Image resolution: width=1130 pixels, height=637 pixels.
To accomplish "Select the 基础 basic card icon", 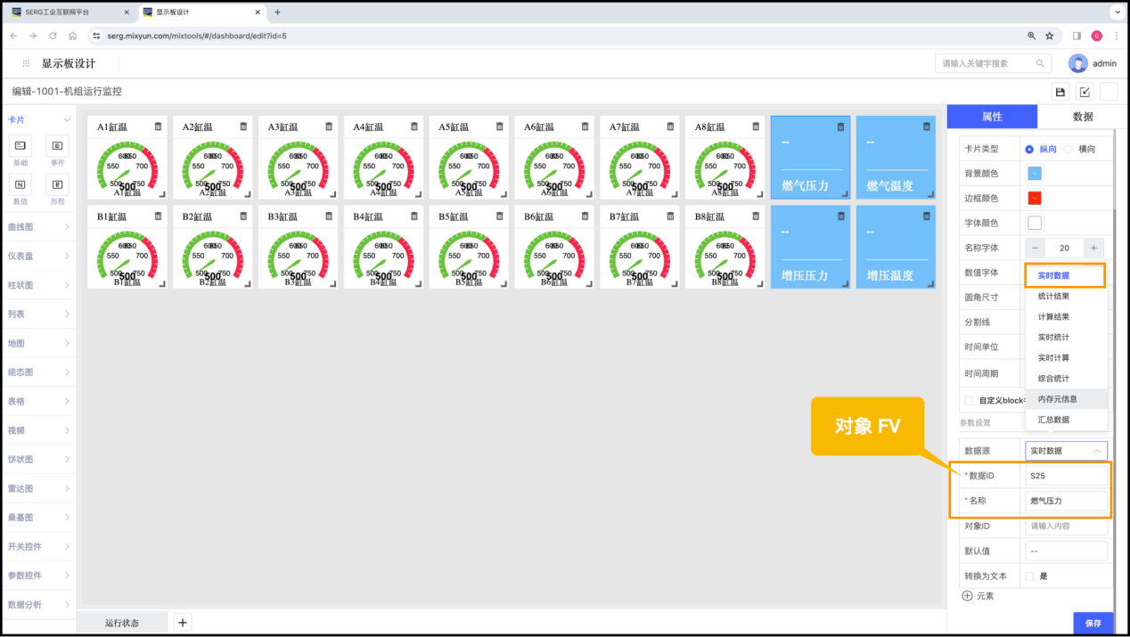I will click(x=20, y=146).
